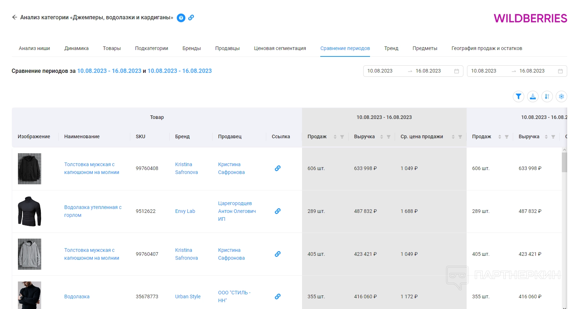Screen dimensions: 579x309
Task: Click the link icon in the Envy Lab row
Action: pos(277,211)
